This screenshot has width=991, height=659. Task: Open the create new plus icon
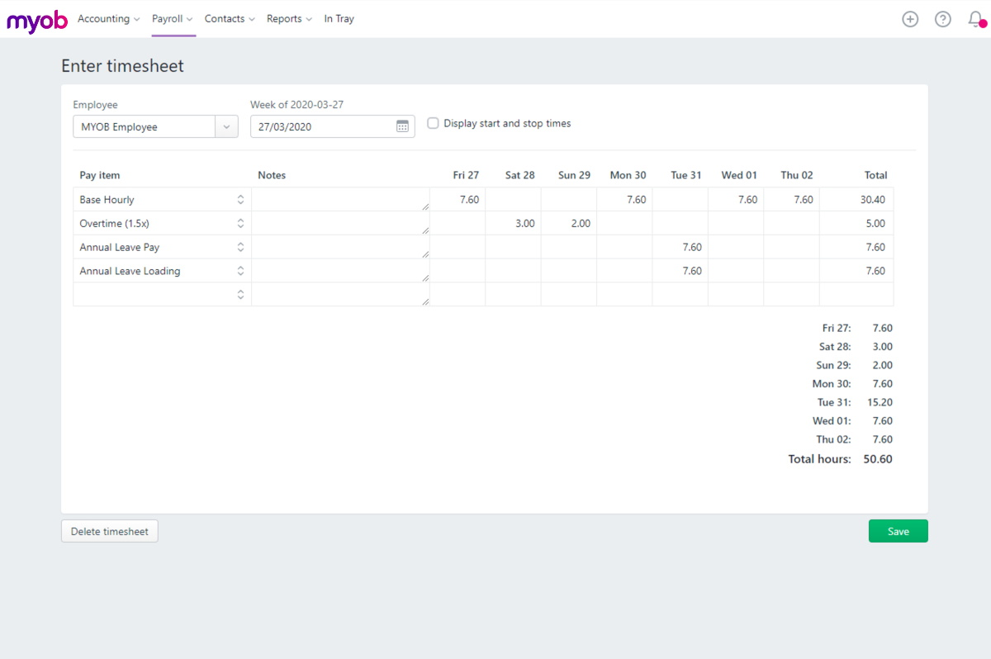click(x=910, y=19)
